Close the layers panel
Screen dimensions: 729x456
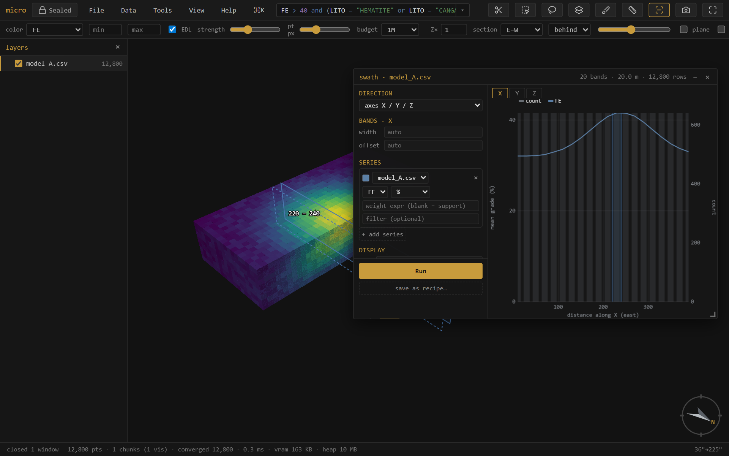point(118,47)
